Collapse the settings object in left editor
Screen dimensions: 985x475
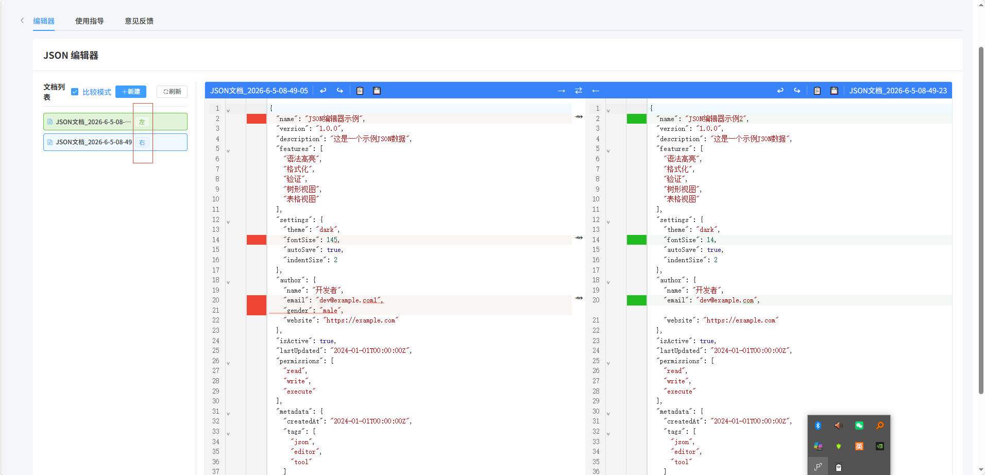click(x=228, y=222)
